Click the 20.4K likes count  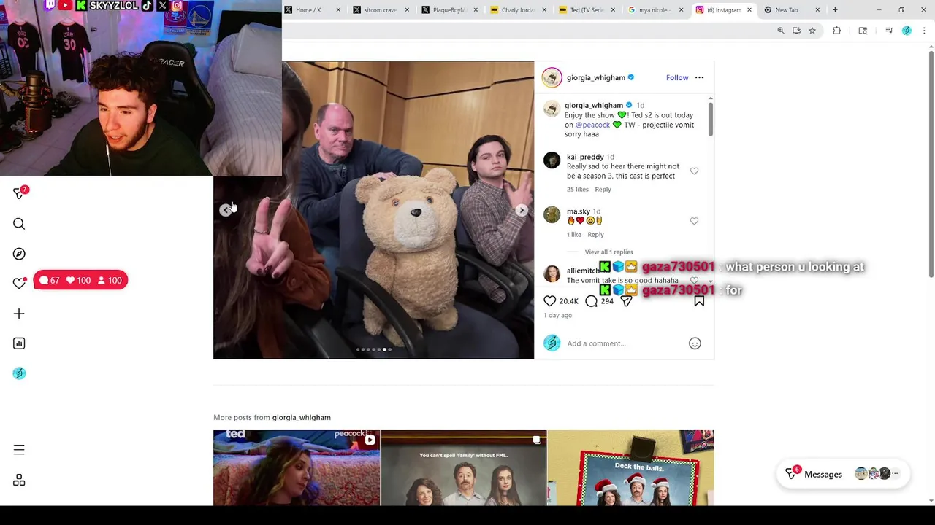(x=568, y=301)
